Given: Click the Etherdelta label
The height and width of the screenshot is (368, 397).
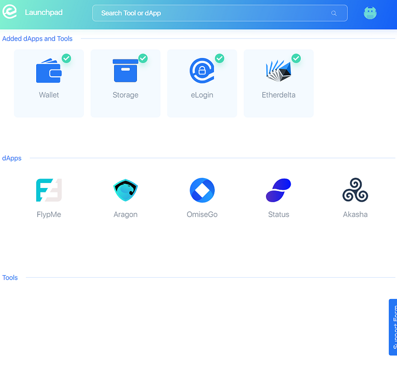Looking at the screenshot, I should [x=278, y=95].
